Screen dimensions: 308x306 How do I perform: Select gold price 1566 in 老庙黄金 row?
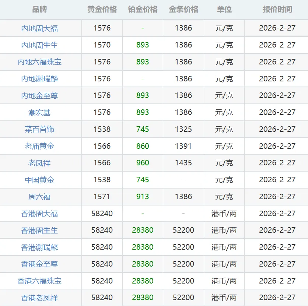pos(102,146)
